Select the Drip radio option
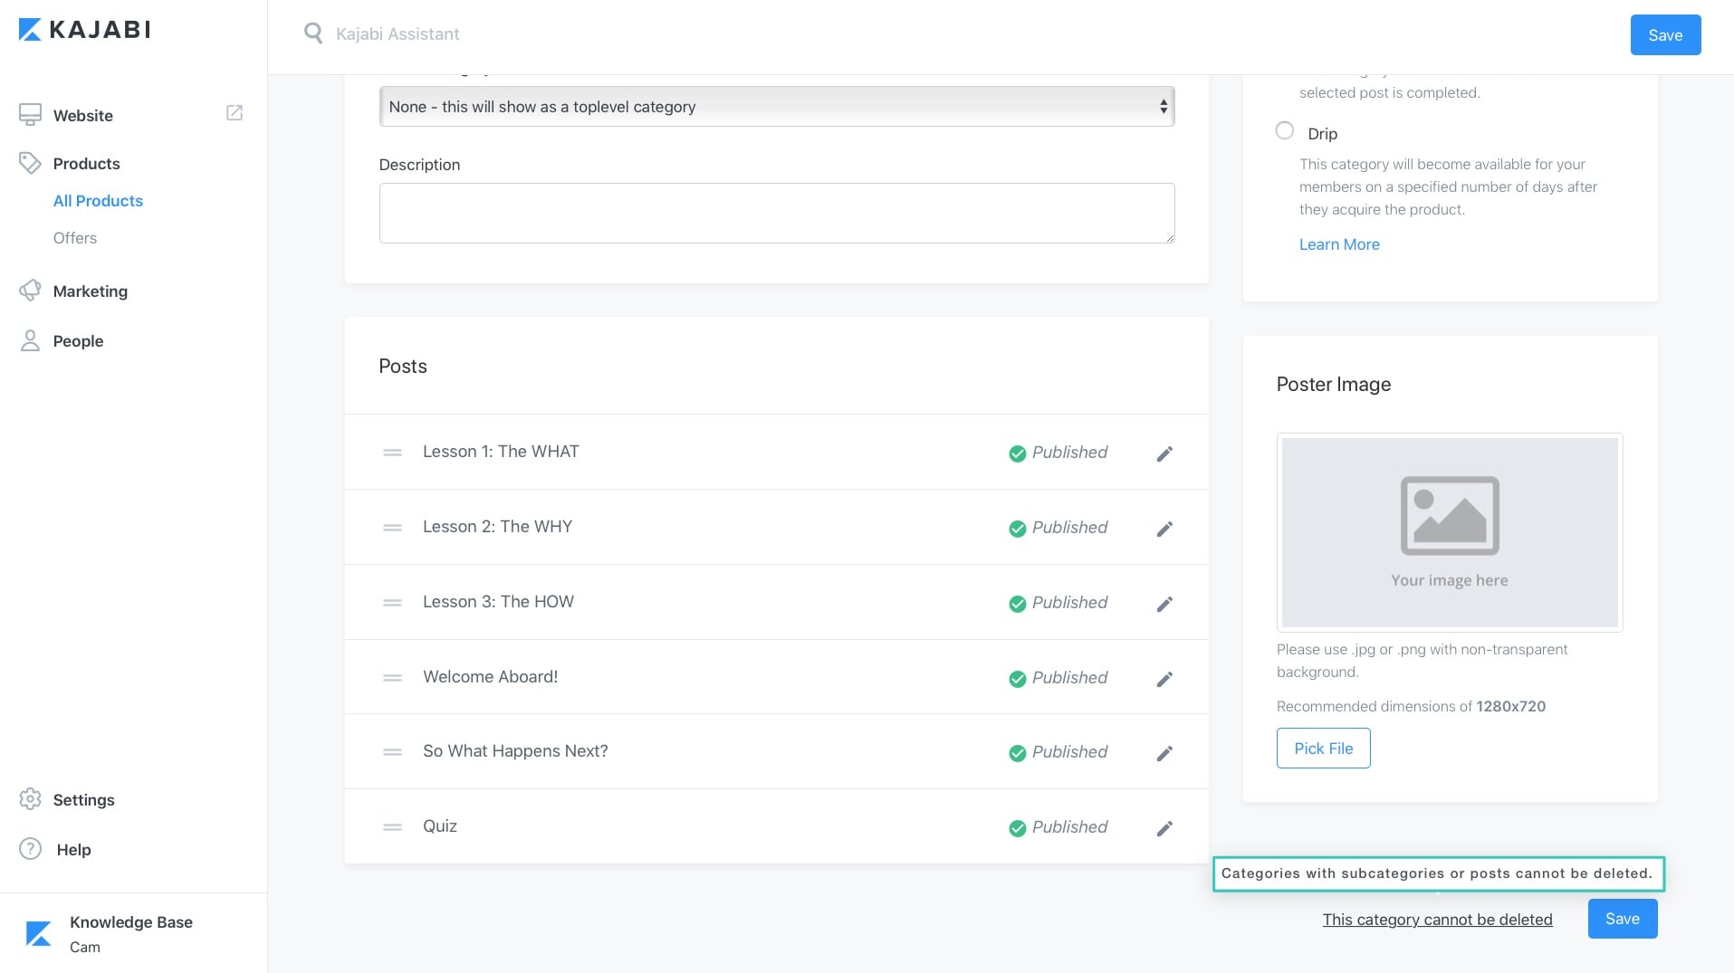1734x973 pixels. click(1284, 131)
